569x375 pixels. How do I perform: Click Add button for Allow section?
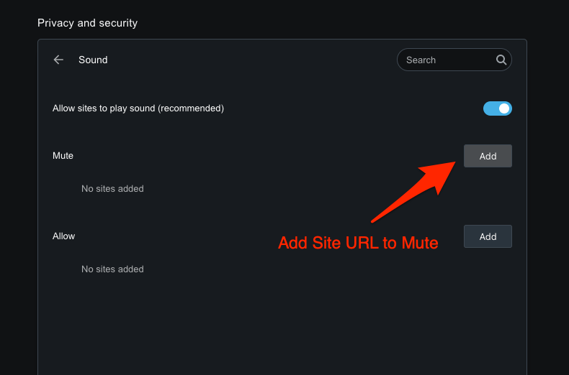488,236
